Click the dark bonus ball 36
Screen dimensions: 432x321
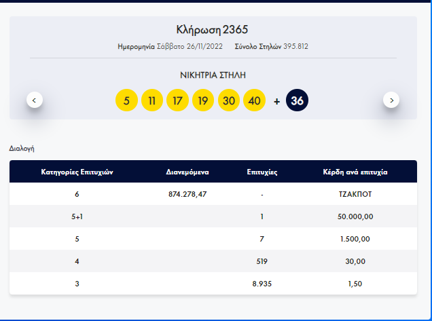click(297, 100)
